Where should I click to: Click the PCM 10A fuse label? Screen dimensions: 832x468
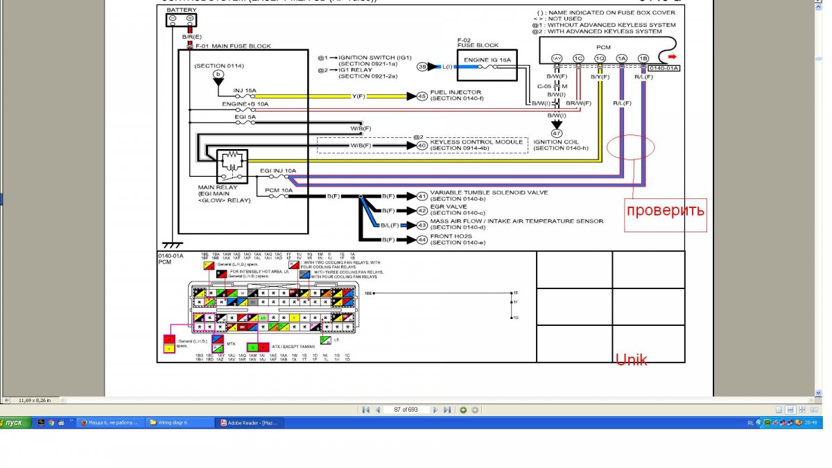[x=279, y=189]
